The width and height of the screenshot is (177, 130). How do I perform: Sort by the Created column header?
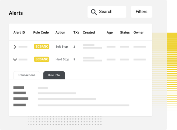[89, 32]
